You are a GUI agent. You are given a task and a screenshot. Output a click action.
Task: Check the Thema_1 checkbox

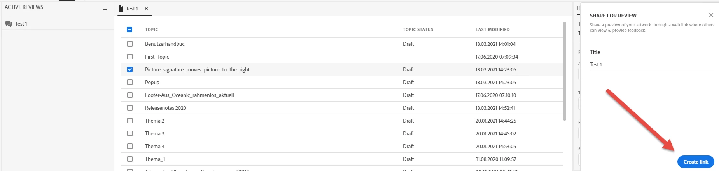pyautogui.click(x=130, y=159)
